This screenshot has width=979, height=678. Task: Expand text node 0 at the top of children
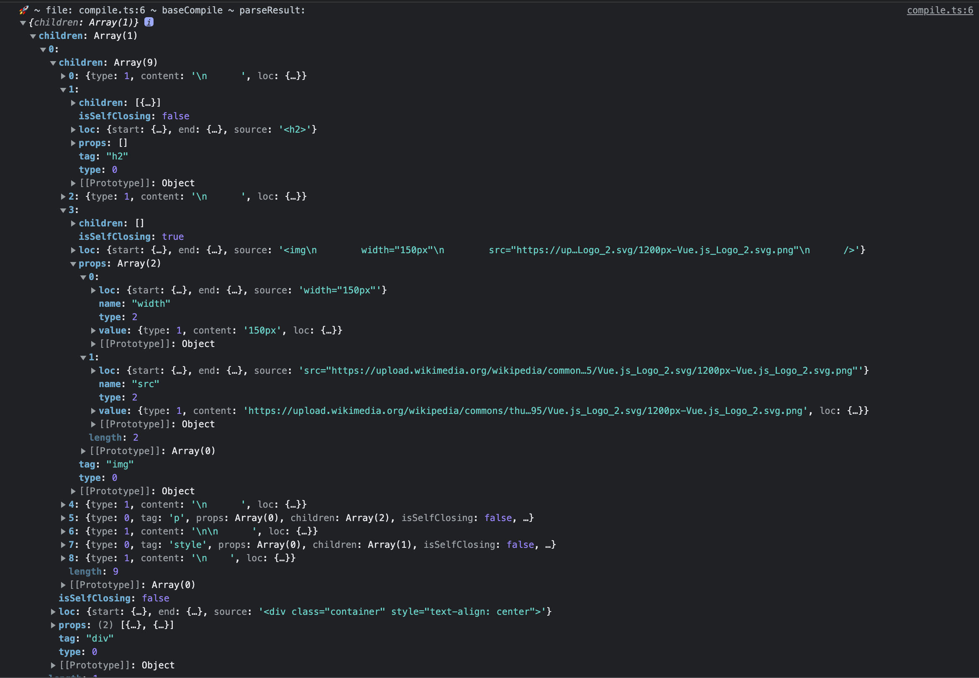63,76
